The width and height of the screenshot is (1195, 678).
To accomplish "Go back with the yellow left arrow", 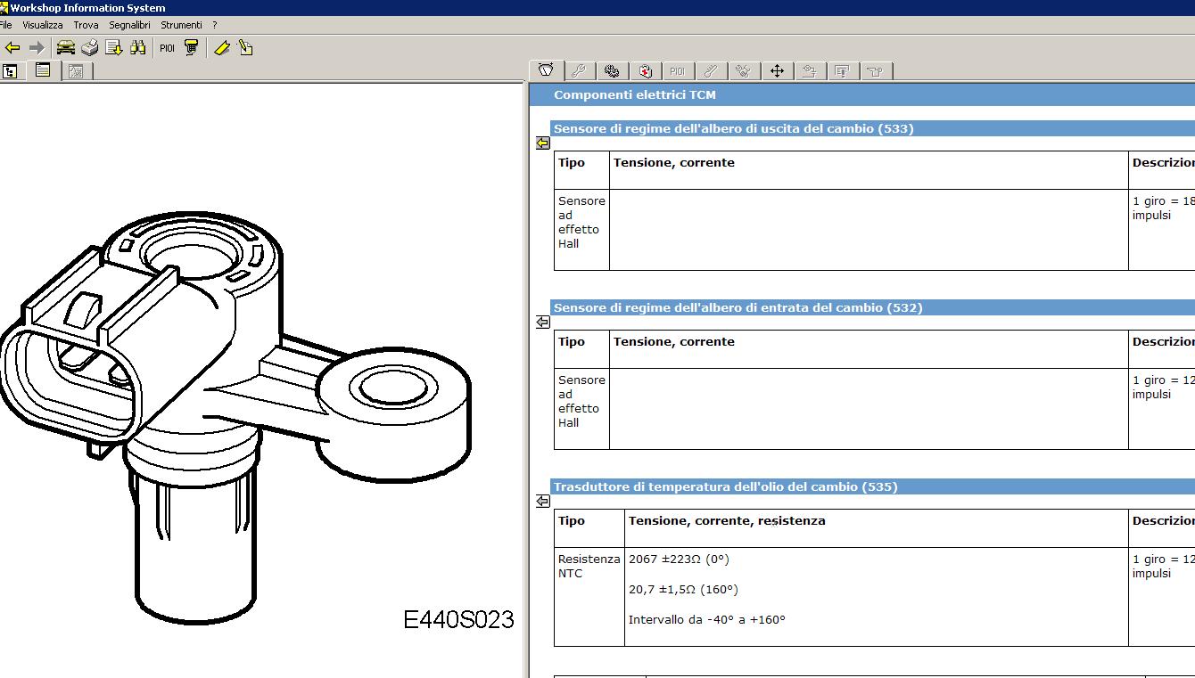I will coord(12,48).
